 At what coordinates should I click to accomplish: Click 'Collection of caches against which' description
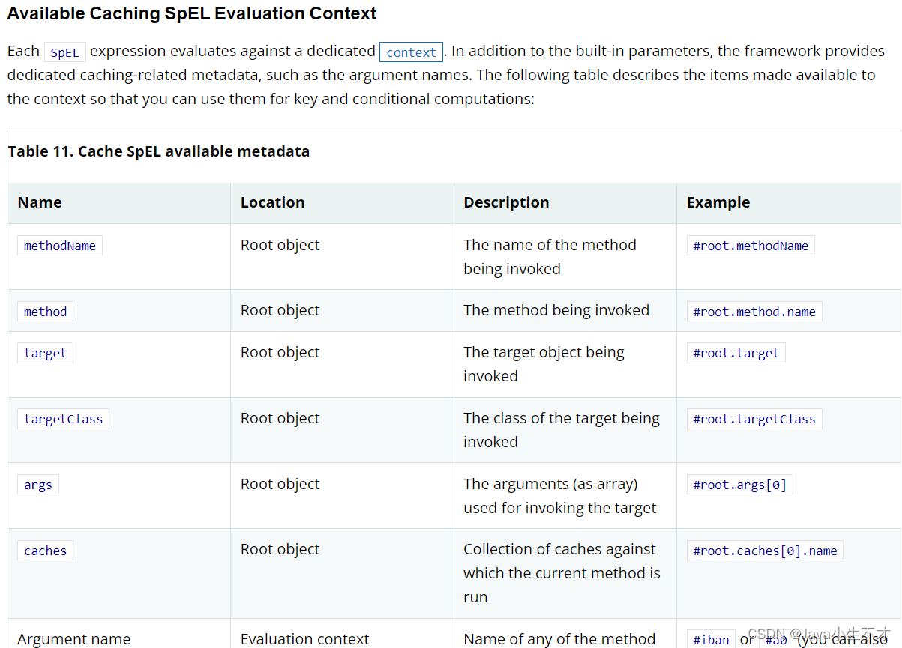pyautogui.click(x=562, y=573)
